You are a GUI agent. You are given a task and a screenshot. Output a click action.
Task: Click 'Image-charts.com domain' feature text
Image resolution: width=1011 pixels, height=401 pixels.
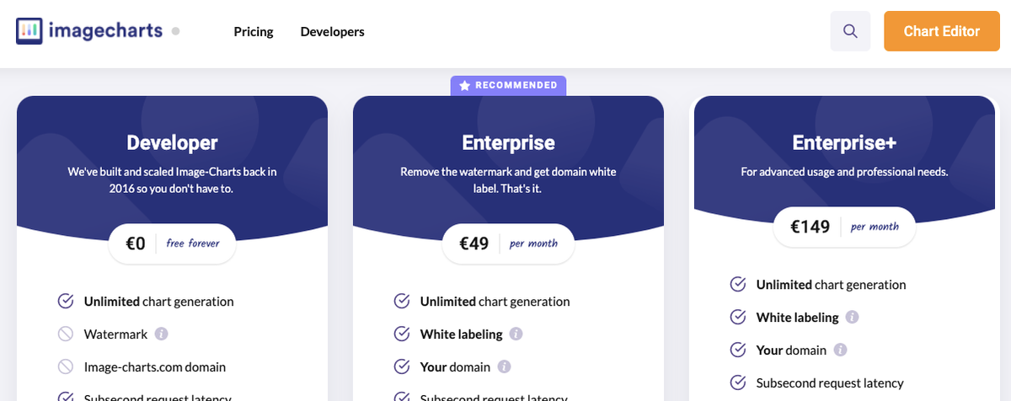pyautogui.click(x=155, y=367)
